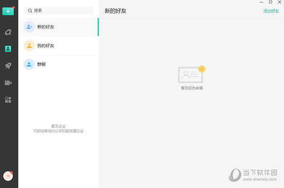The width and height of the screenshot is (284, 188).
Task: Click the 可前往移动办公手机版创建企业 text
Action: (x=59, y=131)
